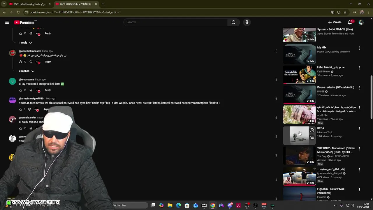This screenshot has width=373, height=210.
Task: Open THE ONLY - Manassich video title
Action: 336,150
